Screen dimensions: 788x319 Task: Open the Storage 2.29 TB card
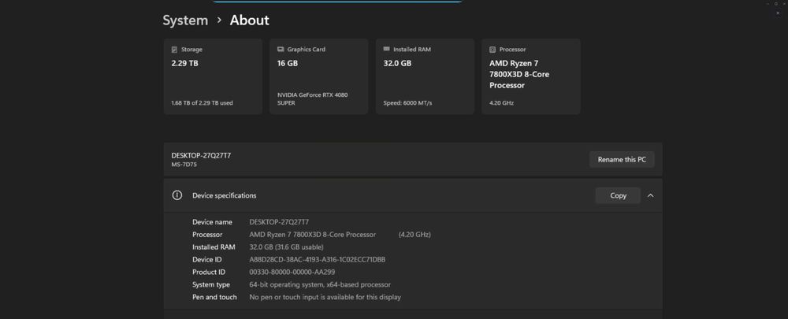(213, 76)
